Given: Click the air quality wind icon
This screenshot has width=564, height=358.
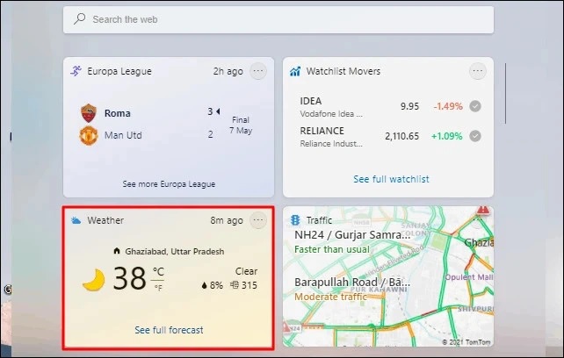Looking at the screenshot, I should tap(235, 285).
